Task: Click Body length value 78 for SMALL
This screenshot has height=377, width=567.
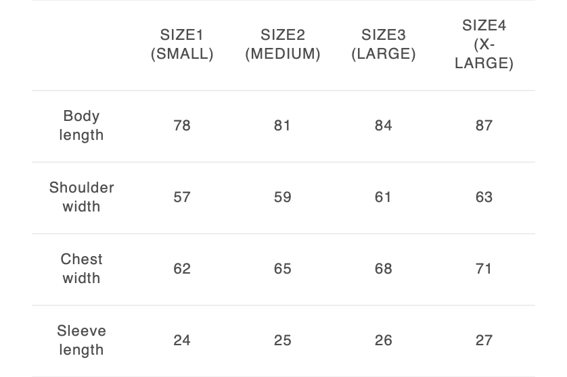Action: pos(182,126)
